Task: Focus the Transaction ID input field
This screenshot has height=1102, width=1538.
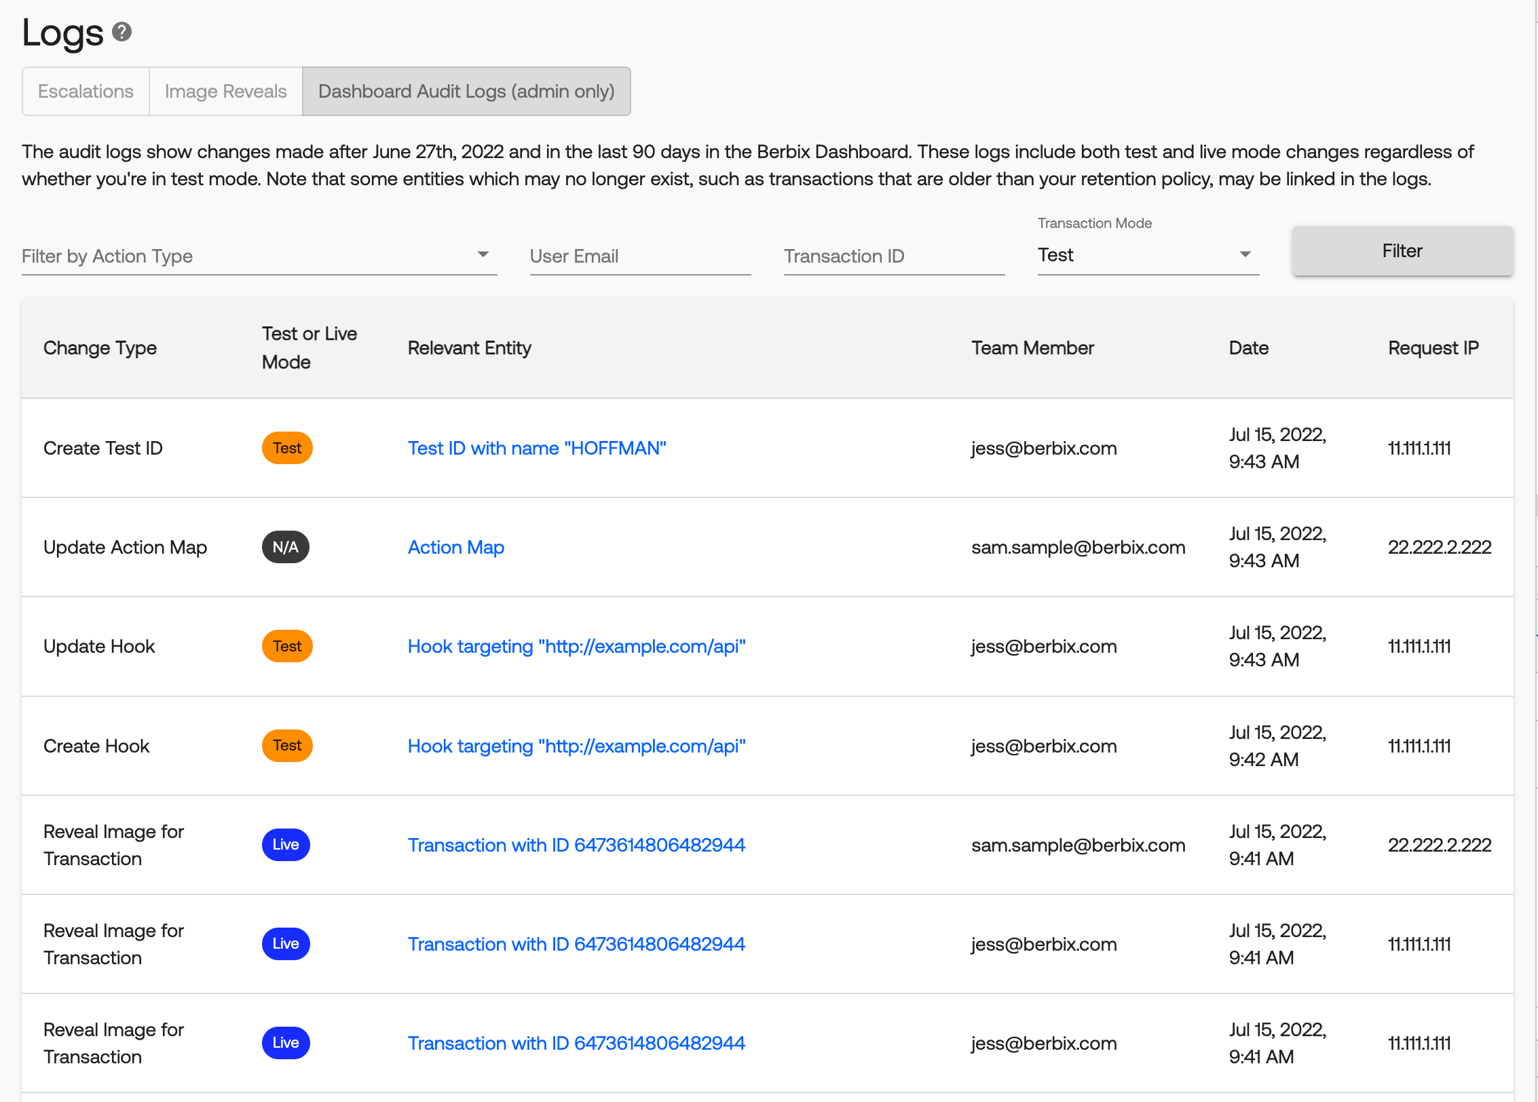Action: pyautogui.click(x=894, y=256)
